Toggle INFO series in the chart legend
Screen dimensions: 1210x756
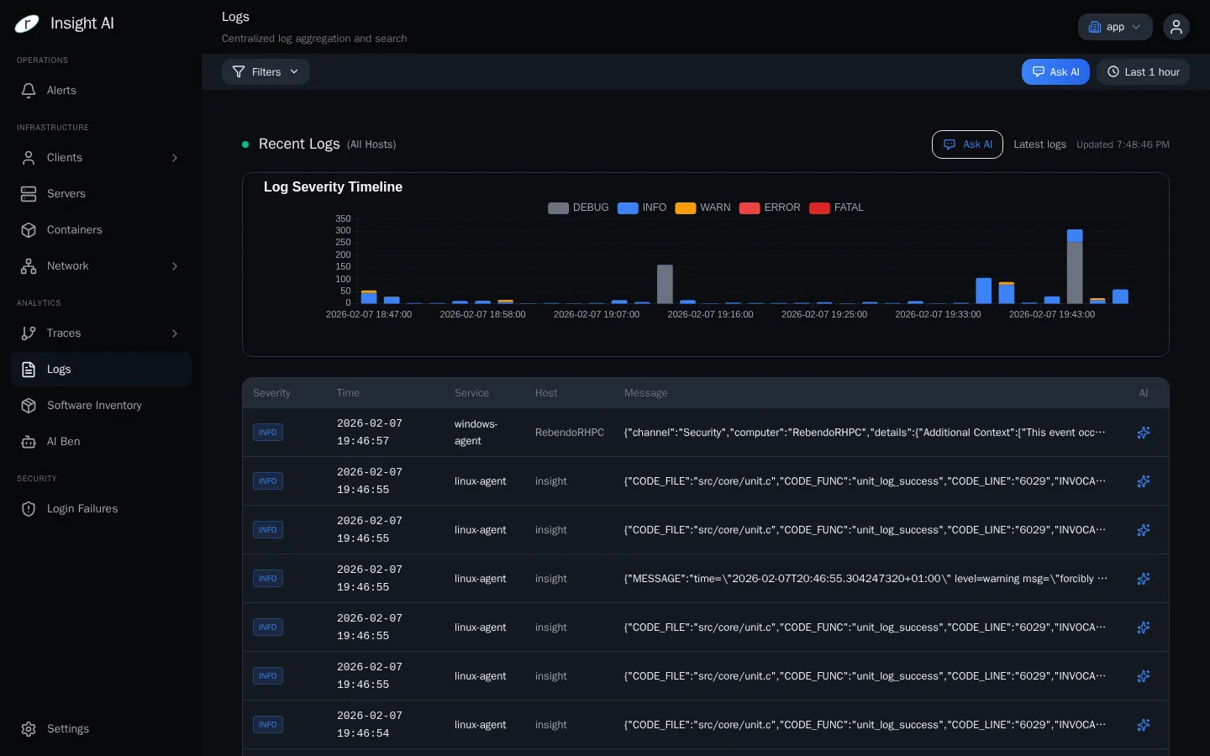[x=642, y=207]
